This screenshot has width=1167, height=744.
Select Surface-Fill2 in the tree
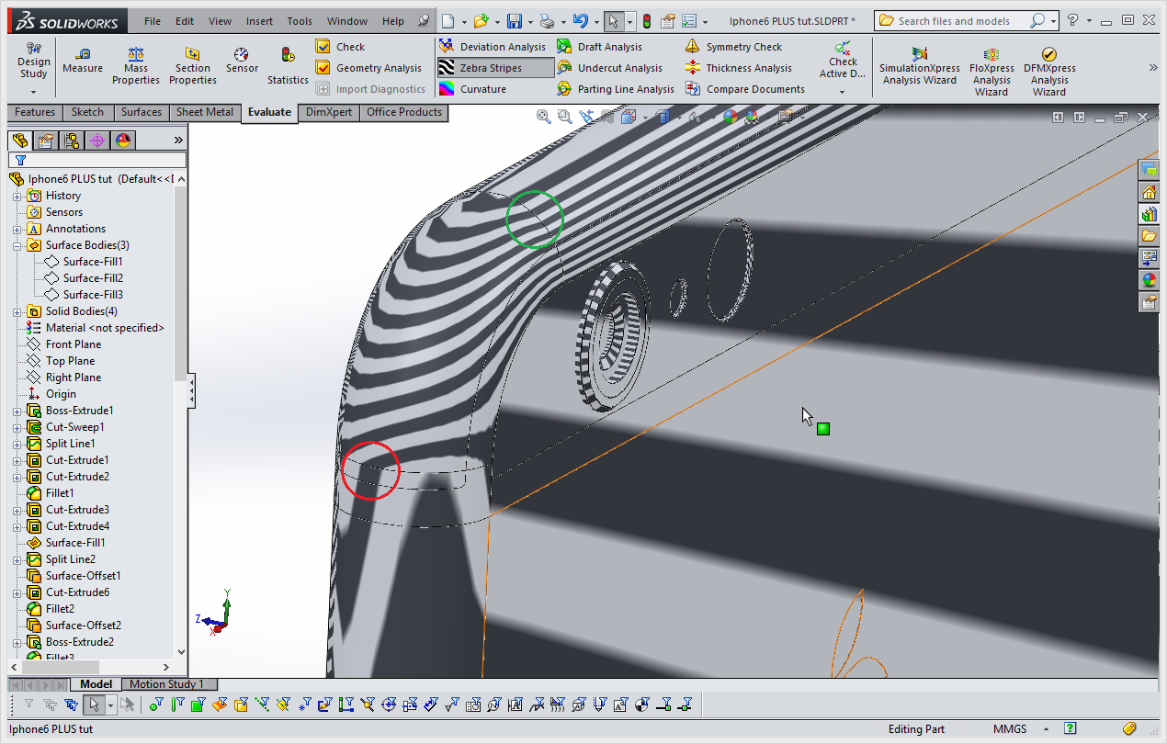click(84, 278)
